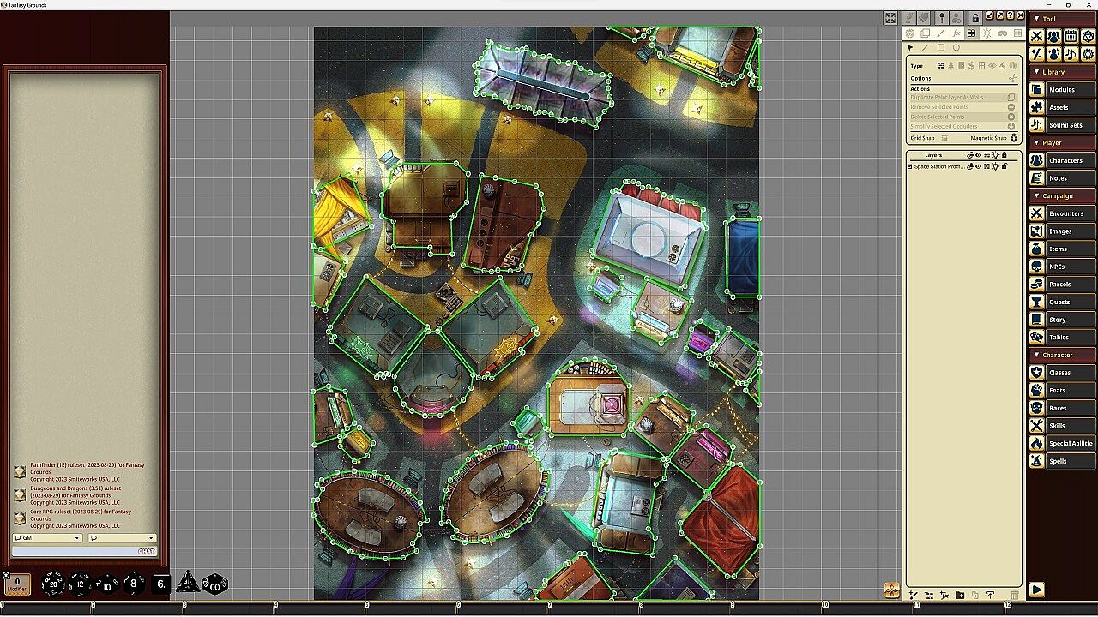
Task: Select the rectangle drawing tool
Action: [940, 48]
